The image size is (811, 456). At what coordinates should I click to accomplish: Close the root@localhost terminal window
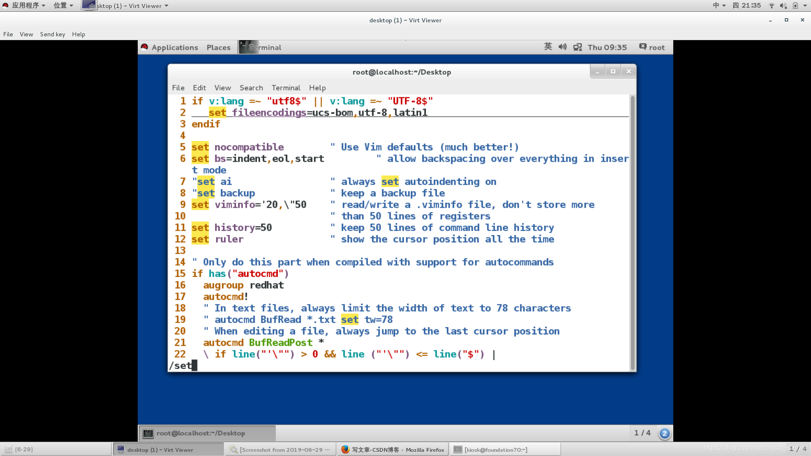click(x=629, y=72)
